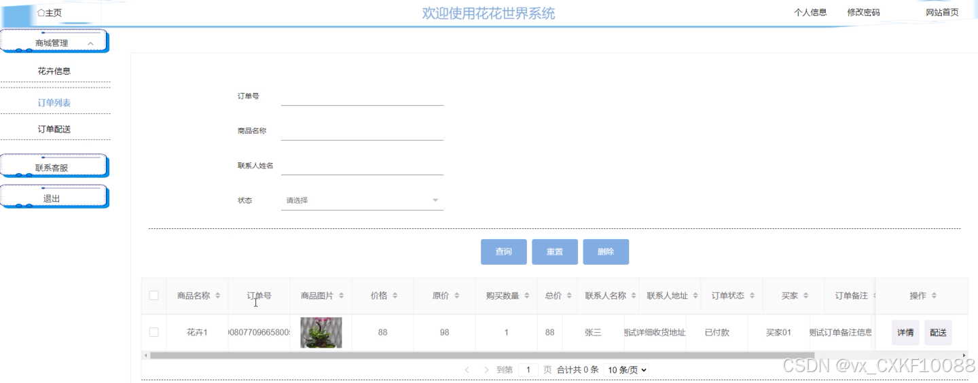This screenshot has width=978, height=383.
Task: Sort by 价格 column arrows
Action: tap(395, 295)
